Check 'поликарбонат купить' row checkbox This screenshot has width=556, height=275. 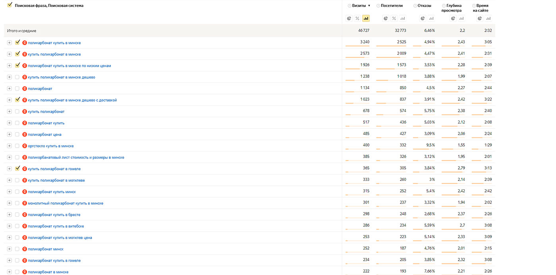click(x=17, y=123)
